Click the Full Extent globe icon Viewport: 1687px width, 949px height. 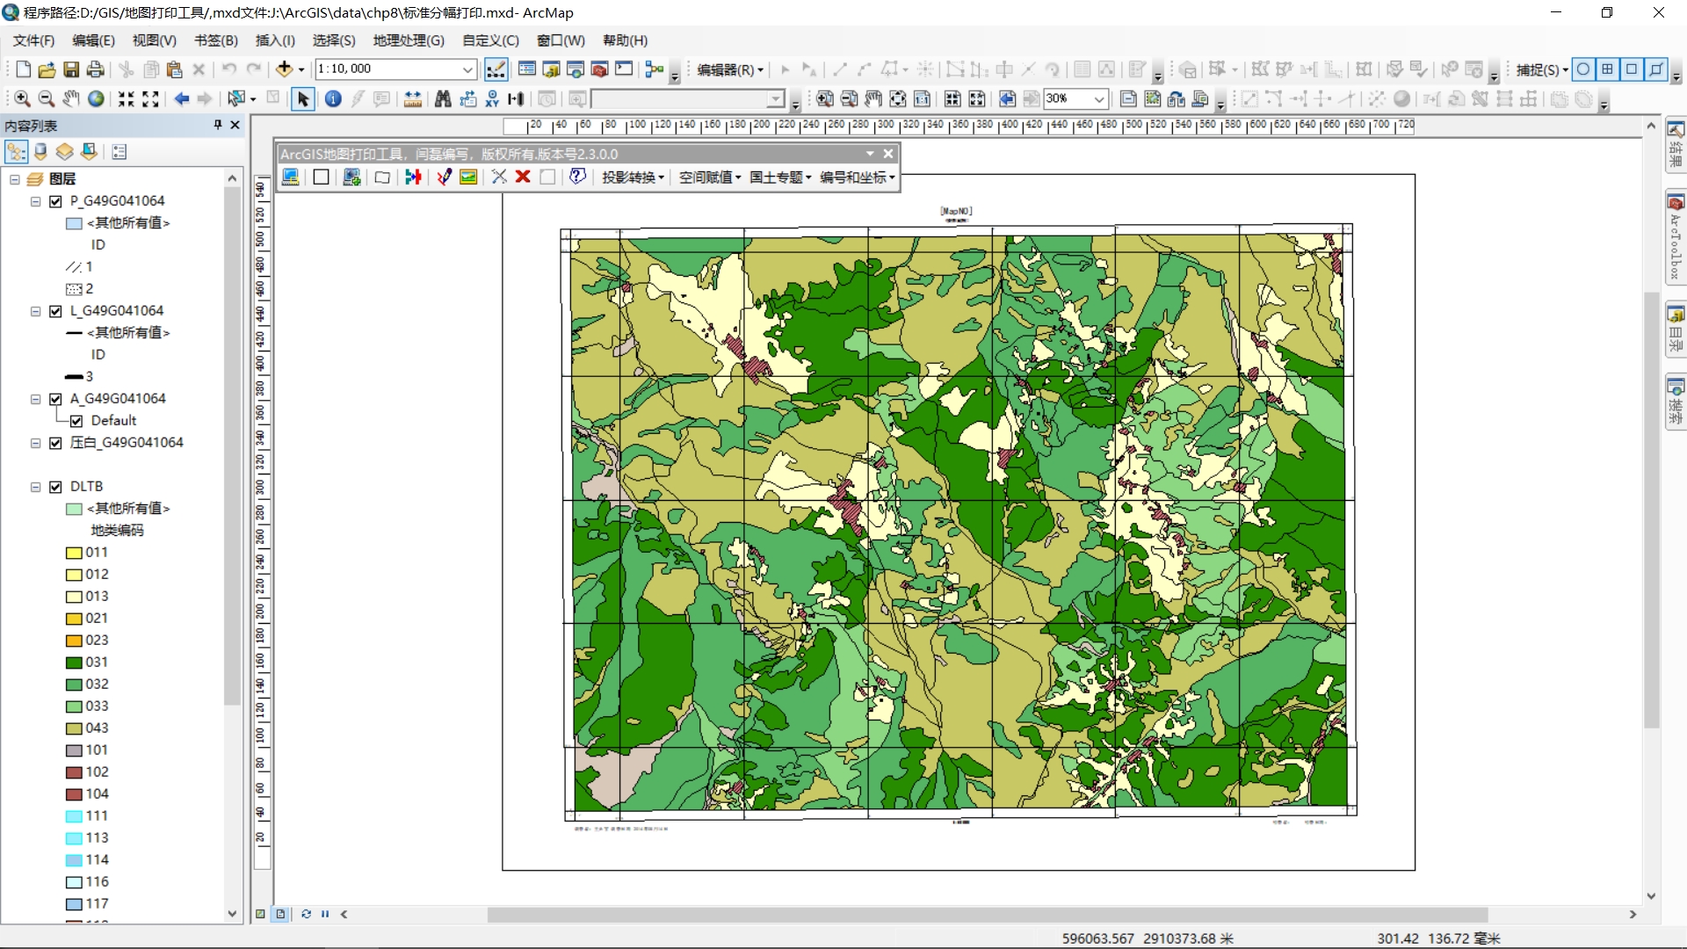coord(96,99)
